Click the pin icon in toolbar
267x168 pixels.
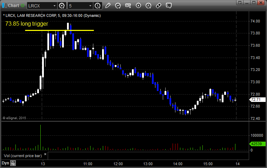tap(159, 6)
